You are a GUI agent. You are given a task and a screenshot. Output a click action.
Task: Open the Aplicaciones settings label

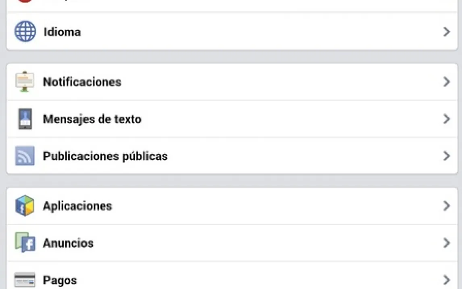[x=77, y=206]
